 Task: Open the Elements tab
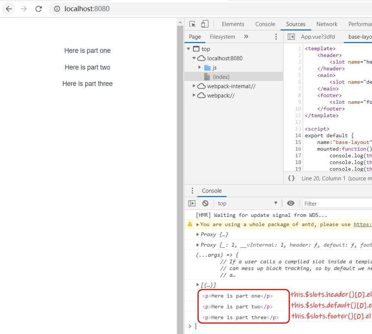click(x=233, y=24)
